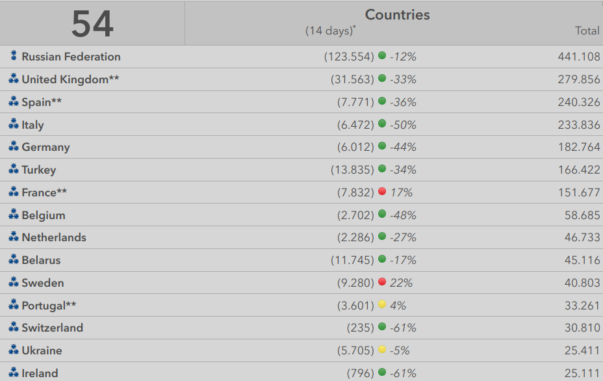Click the icon next to Ireland
This screenshot has height=381, width=603.
point(13,373)
